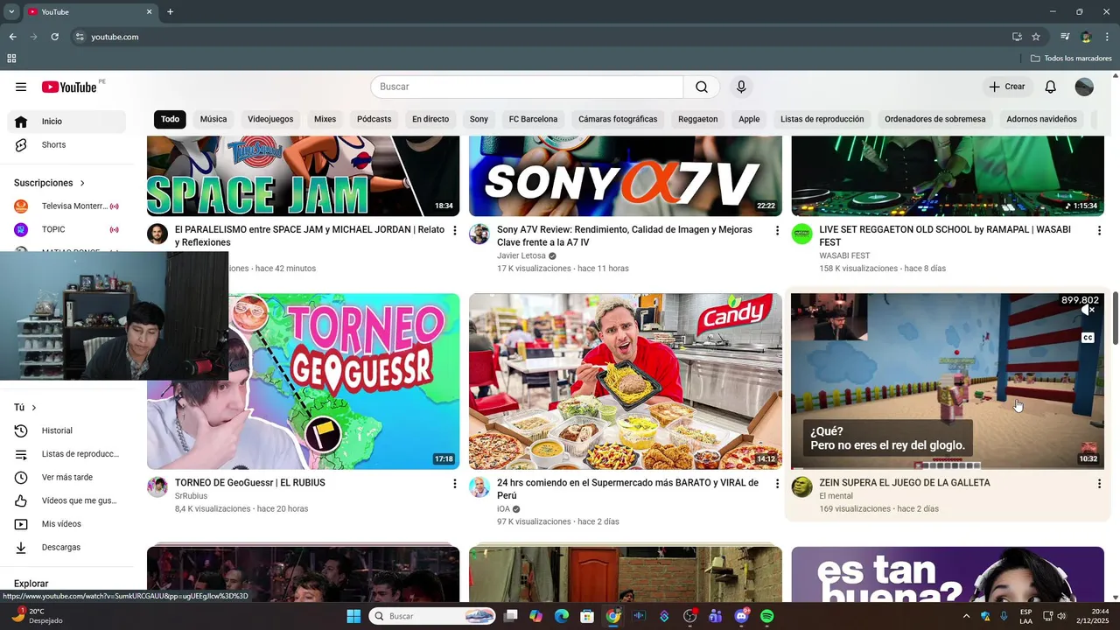Open the Chrome tab search dropdown

click(11, 12)
